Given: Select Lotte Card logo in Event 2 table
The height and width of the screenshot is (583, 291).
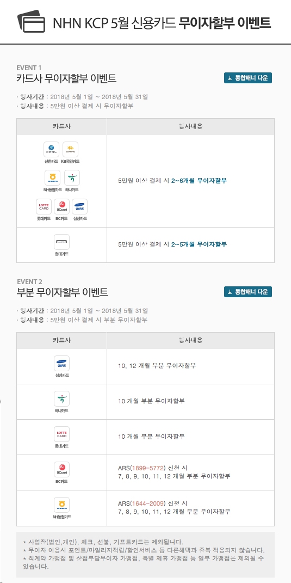Looking at the screenshot, I should [61, 434].
